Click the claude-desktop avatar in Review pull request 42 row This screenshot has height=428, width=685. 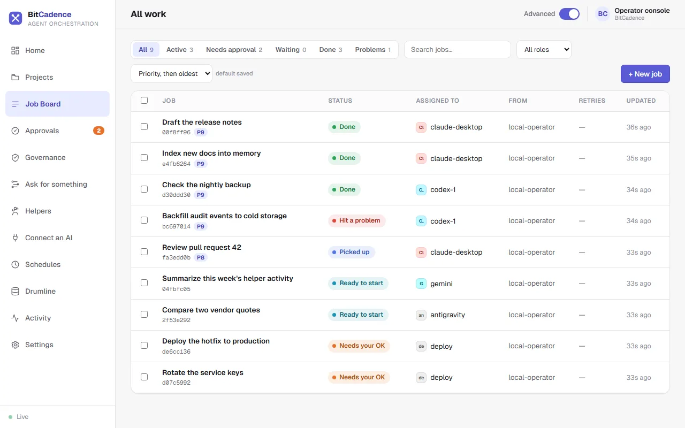421,252
